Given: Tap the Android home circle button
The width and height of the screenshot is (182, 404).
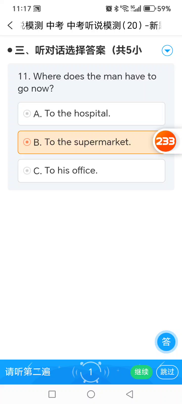Looking at the screenshot, I should click(x=91, y=394).
